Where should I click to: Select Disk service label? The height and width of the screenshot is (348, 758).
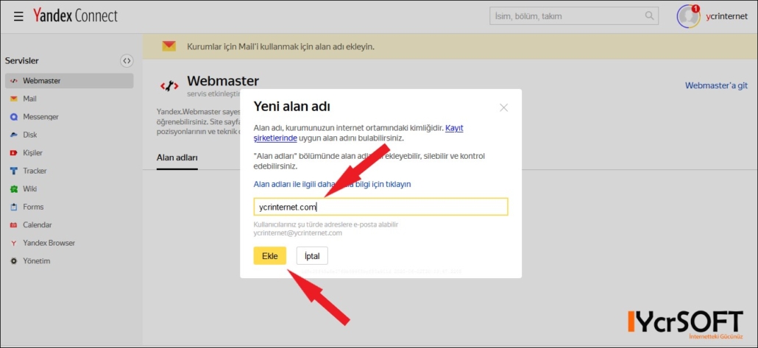tap(30, 135)
